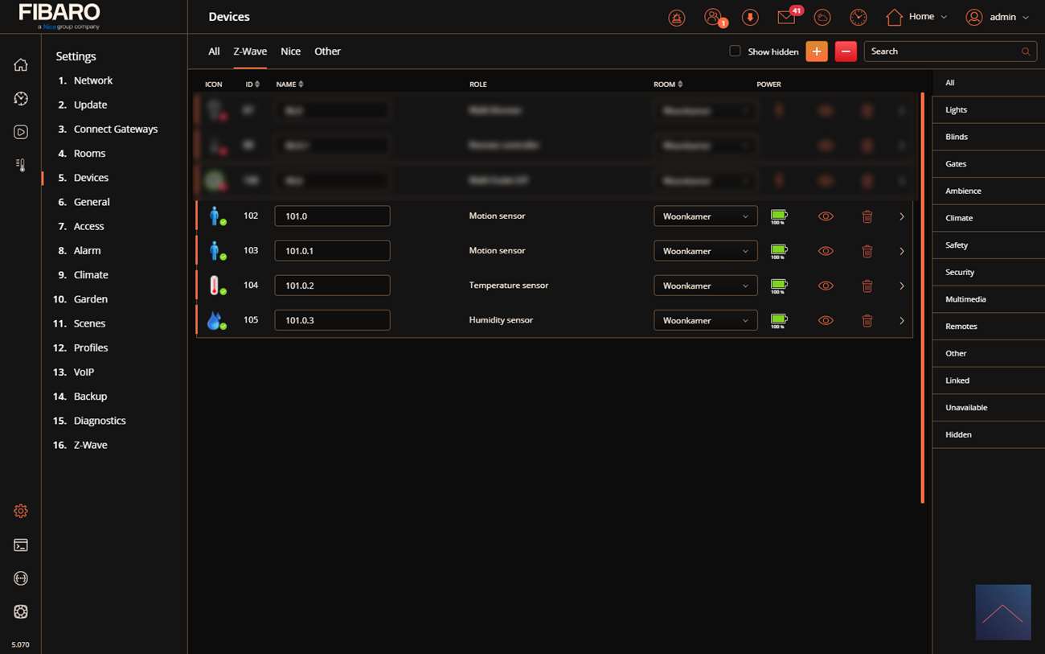This screenshot has width=1045, height=654.
Task: Expand the admin user menu
Action: 997,17
